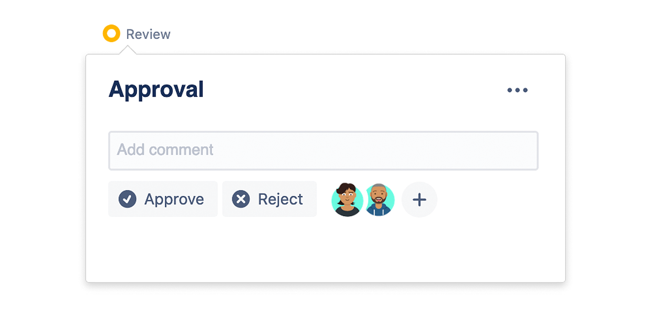The image size is (652, 319).
Task: Add a reviewer with the plus button
Action: 419,200
